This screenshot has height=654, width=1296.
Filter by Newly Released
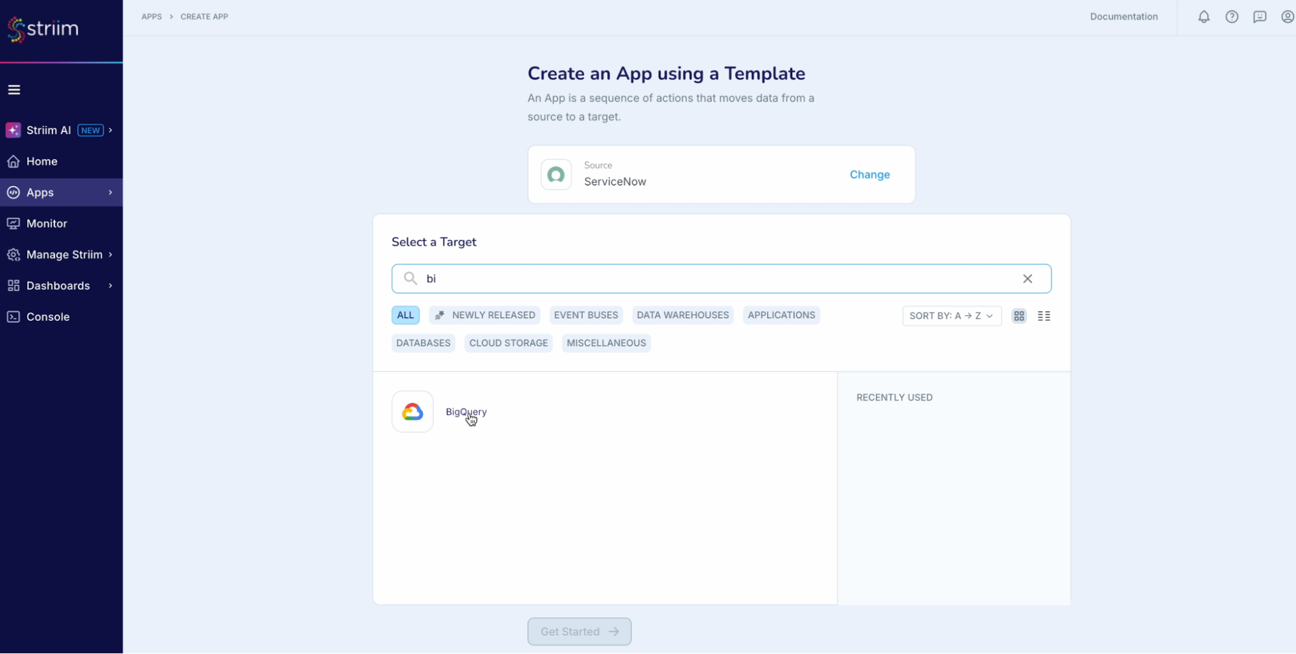(484, 315)
